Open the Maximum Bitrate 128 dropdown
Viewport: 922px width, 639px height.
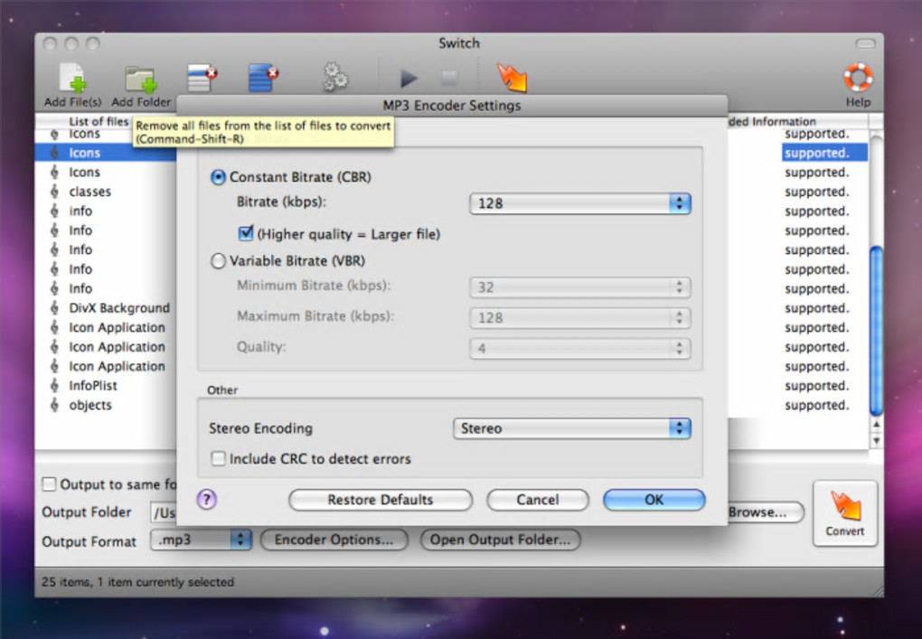579,318
